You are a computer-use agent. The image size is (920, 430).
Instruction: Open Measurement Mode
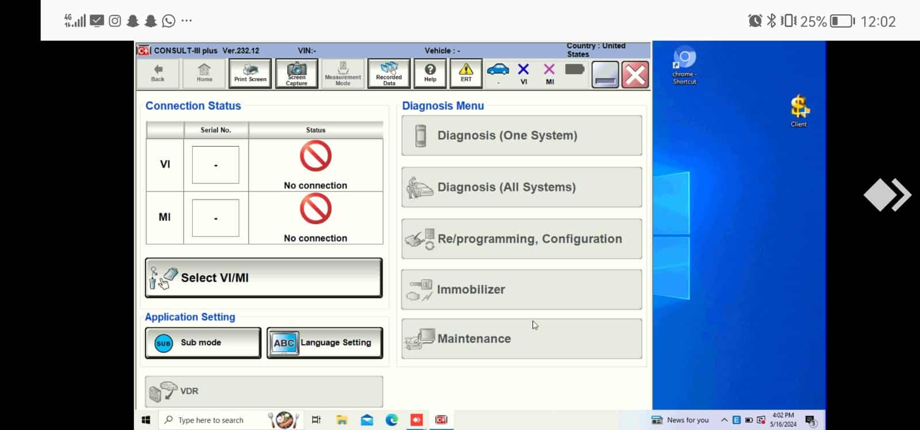(343, 74)
